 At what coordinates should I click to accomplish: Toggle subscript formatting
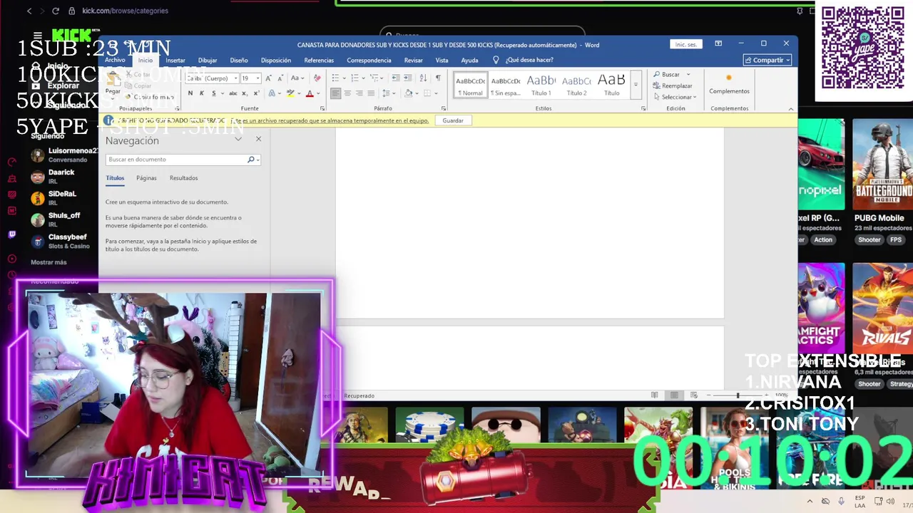(245, 93)
